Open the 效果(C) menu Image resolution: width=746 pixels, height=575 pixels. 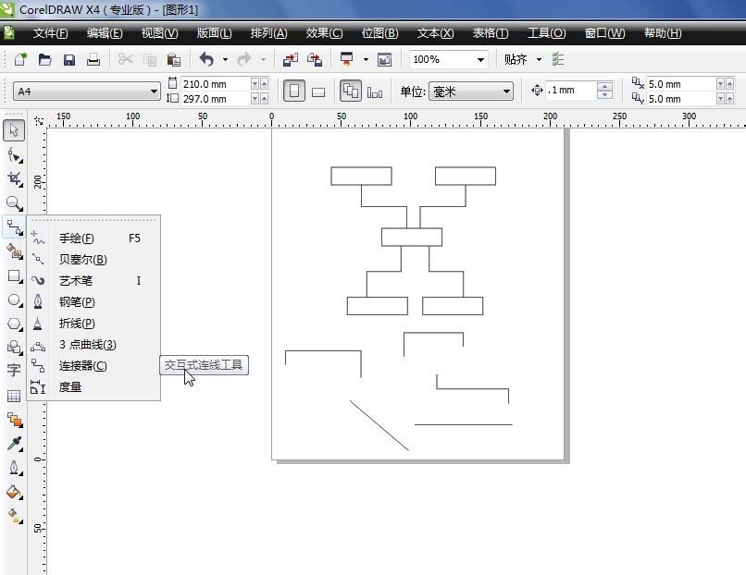pyautogui.click(x=324, y=33)
